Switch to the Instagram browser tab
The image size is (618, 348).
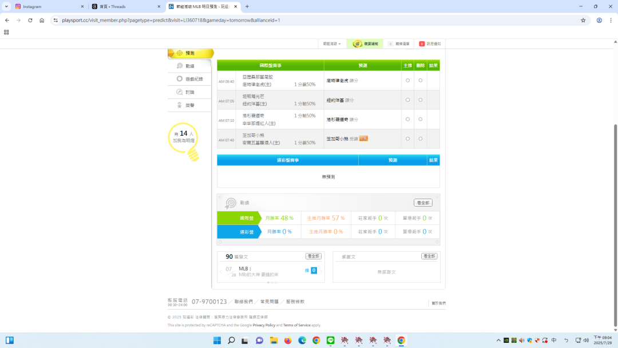click(x=46, y=6)
